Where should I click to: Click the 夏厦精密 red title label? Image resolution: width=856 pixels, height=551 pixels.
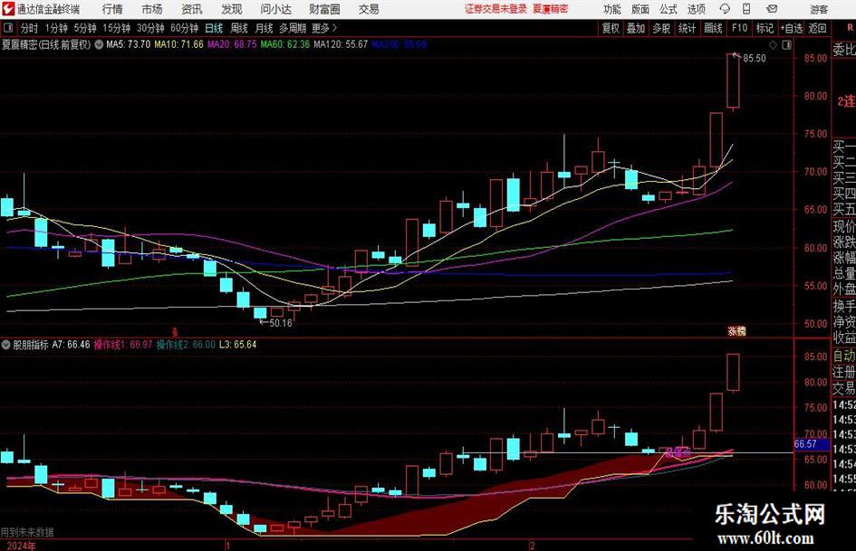point(551,9)
